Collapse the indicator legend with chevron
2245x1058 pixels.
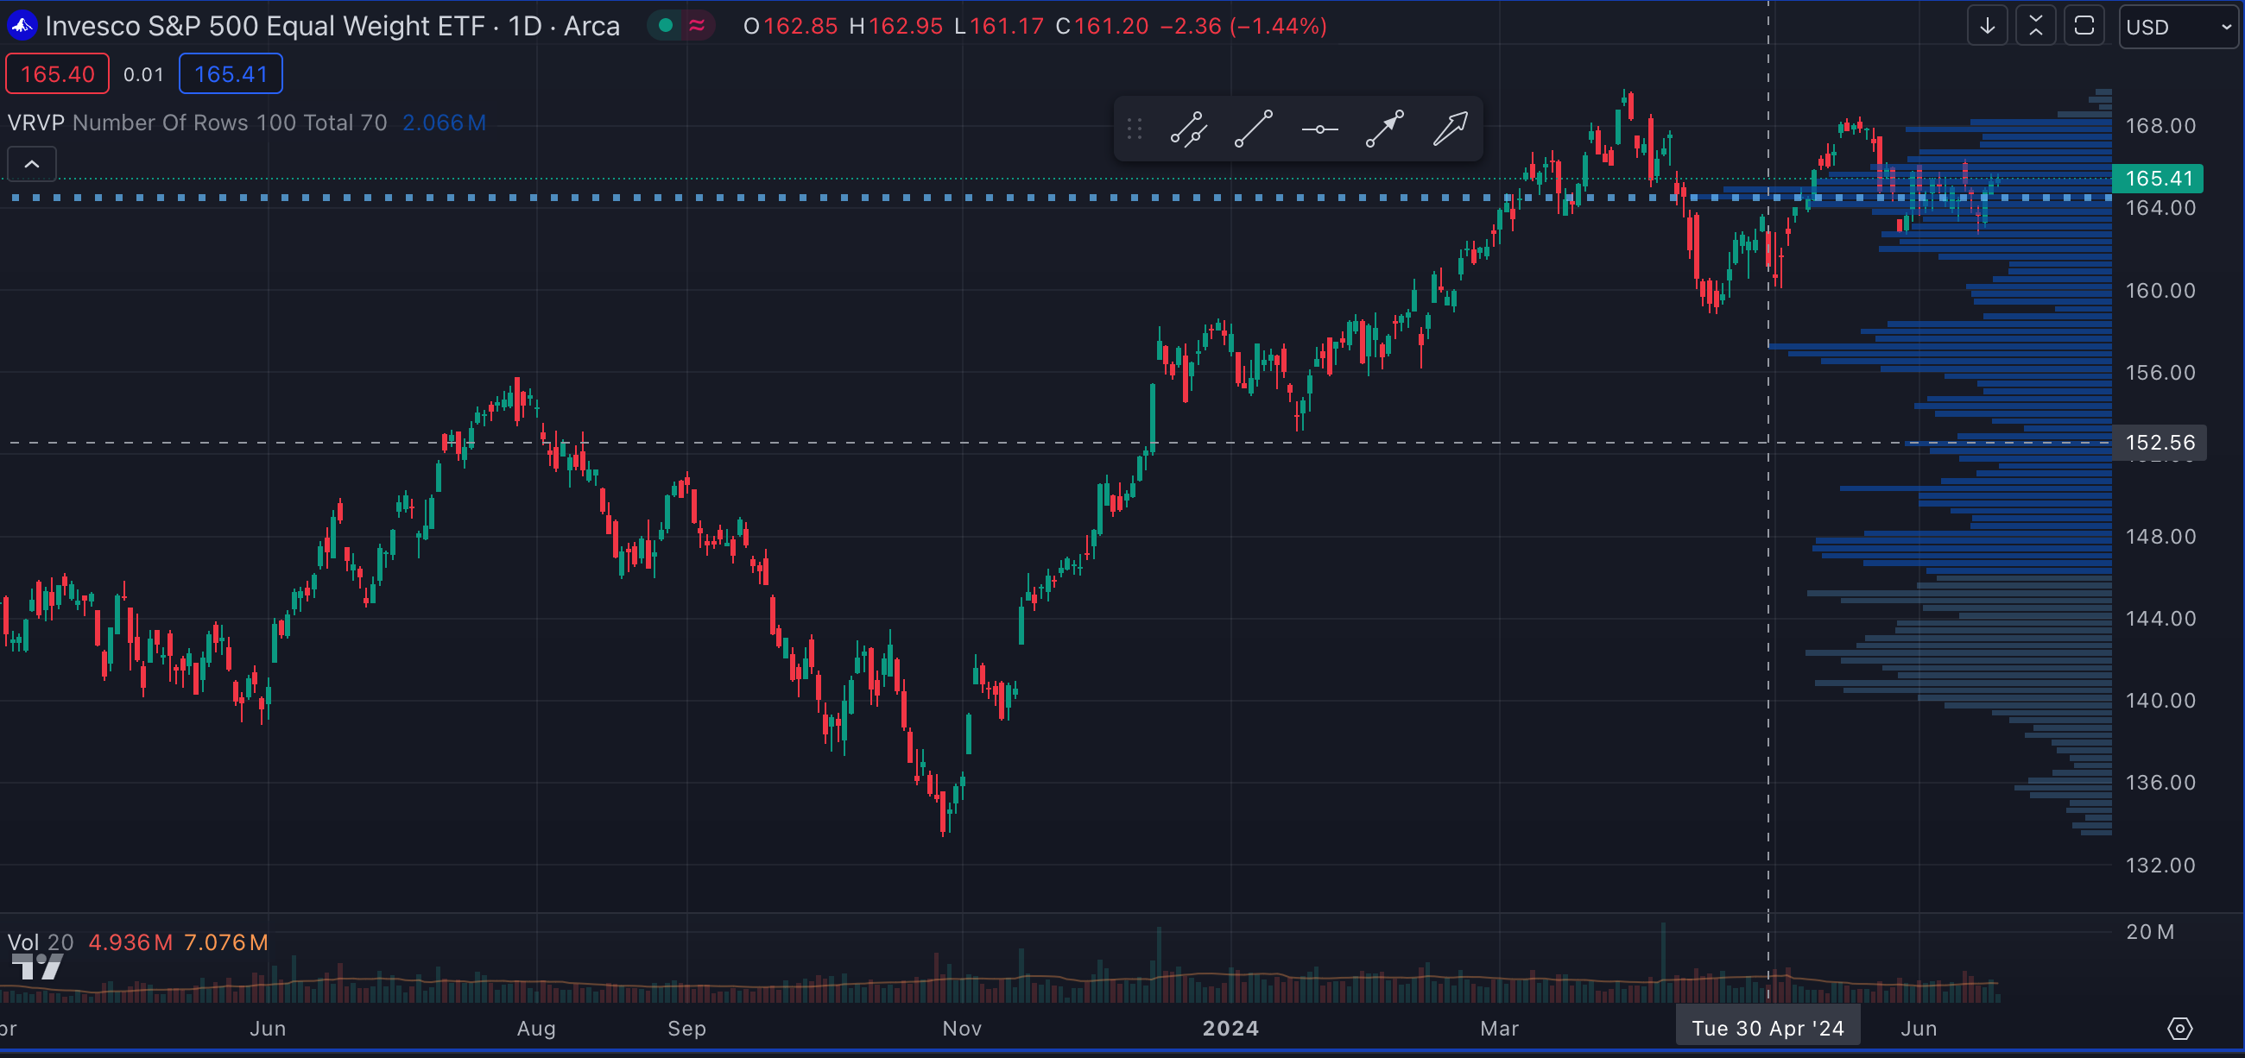[x=31, y=164]
